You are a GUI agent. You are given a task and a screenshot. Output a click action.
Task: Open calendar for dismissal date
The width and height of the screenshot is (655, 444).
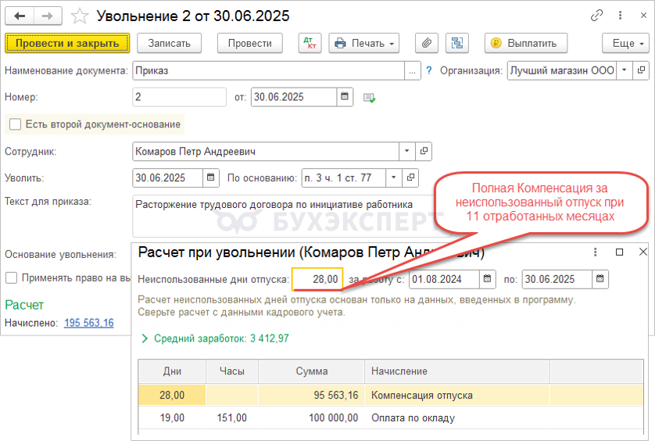[211, 177]
